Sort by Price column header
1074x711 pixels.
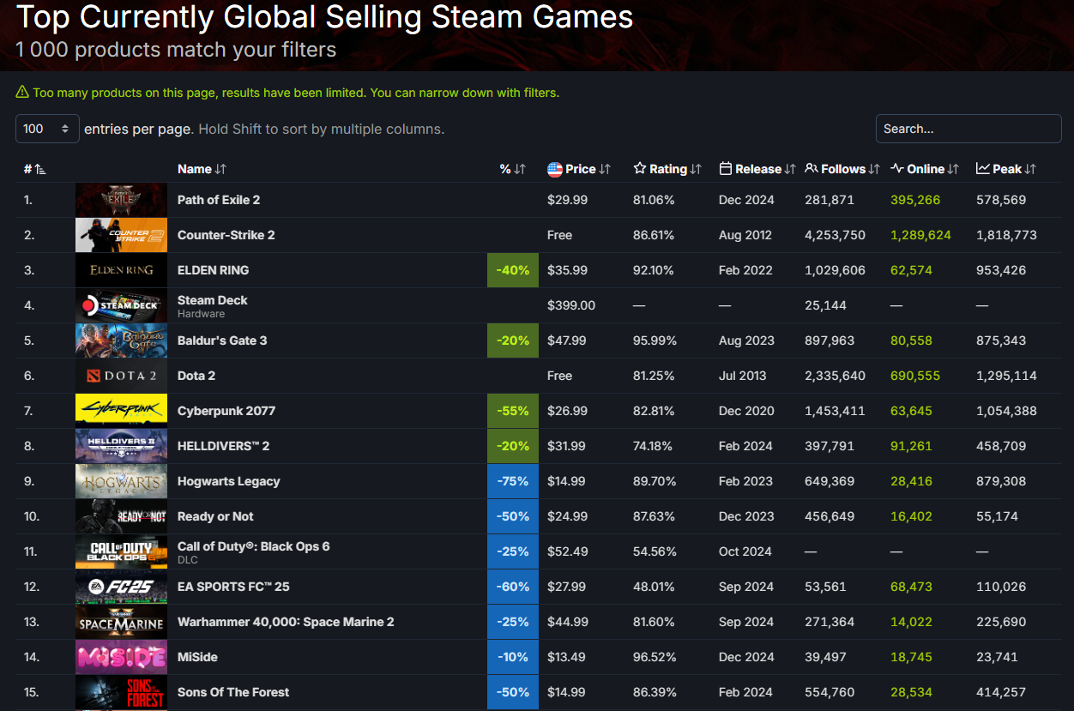pos(579,169)
